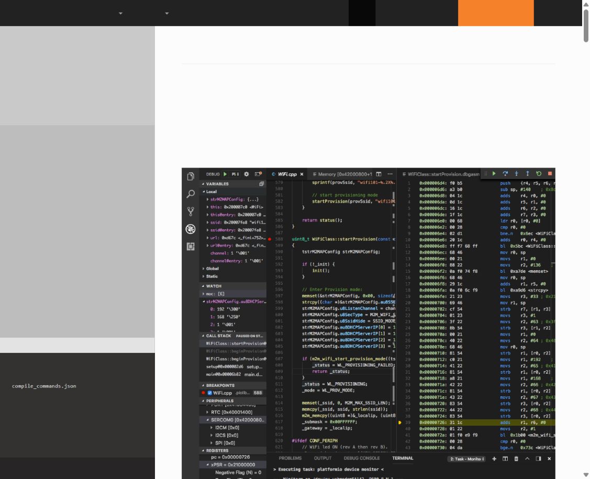The image size is (590, 479).
Task: Uncheck the WiFi.cpp breakpoint checkbox
Action: tap(209, 393)
